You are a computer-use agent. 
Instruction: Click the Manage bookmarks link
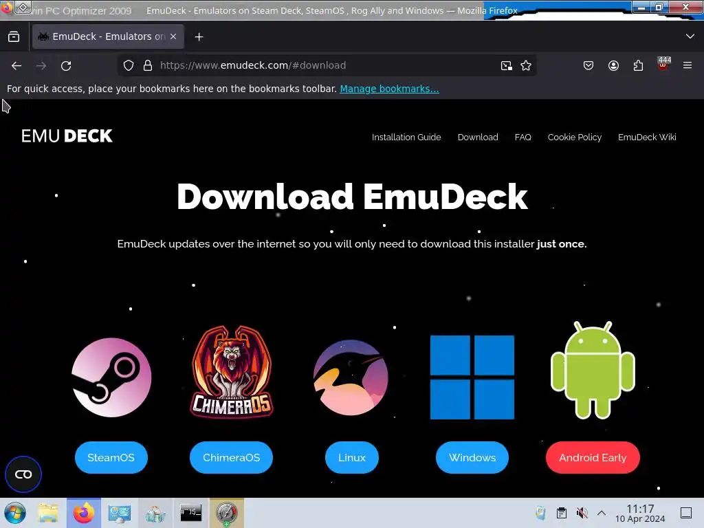[389, 89]
